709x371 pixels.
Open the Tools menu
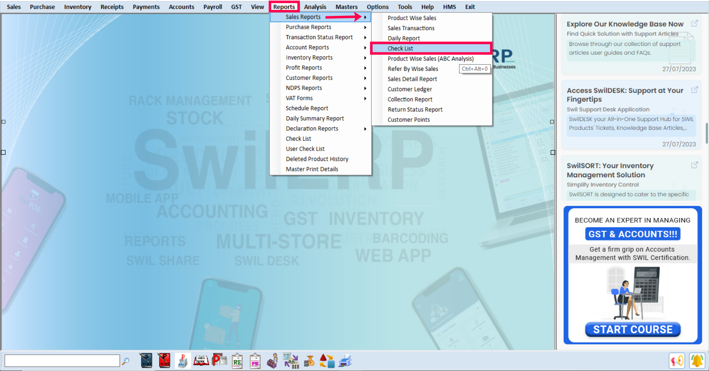405,7
